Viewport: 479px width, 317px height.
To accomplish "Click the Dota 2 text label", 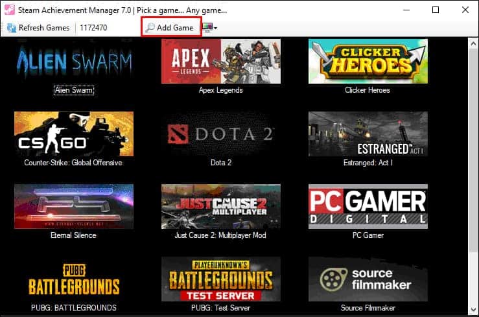I will [x=221, y=163].
